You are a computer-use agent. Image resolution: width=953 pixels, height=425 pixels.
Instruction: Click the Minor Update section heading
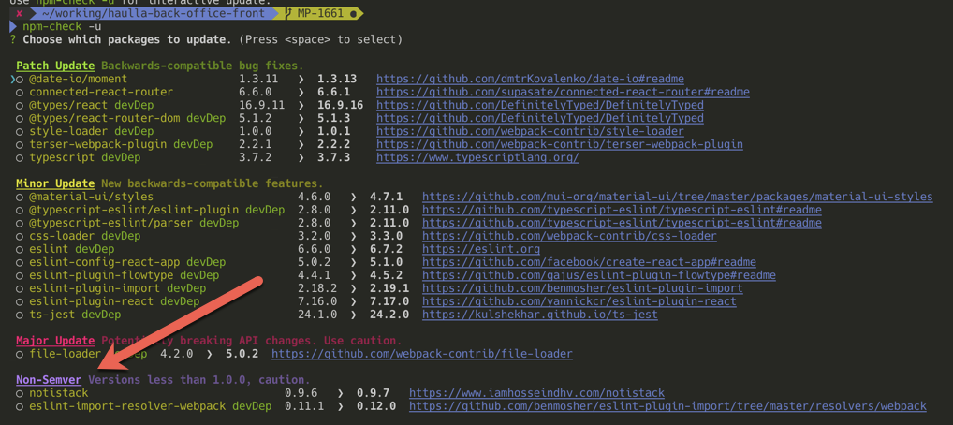55,183
